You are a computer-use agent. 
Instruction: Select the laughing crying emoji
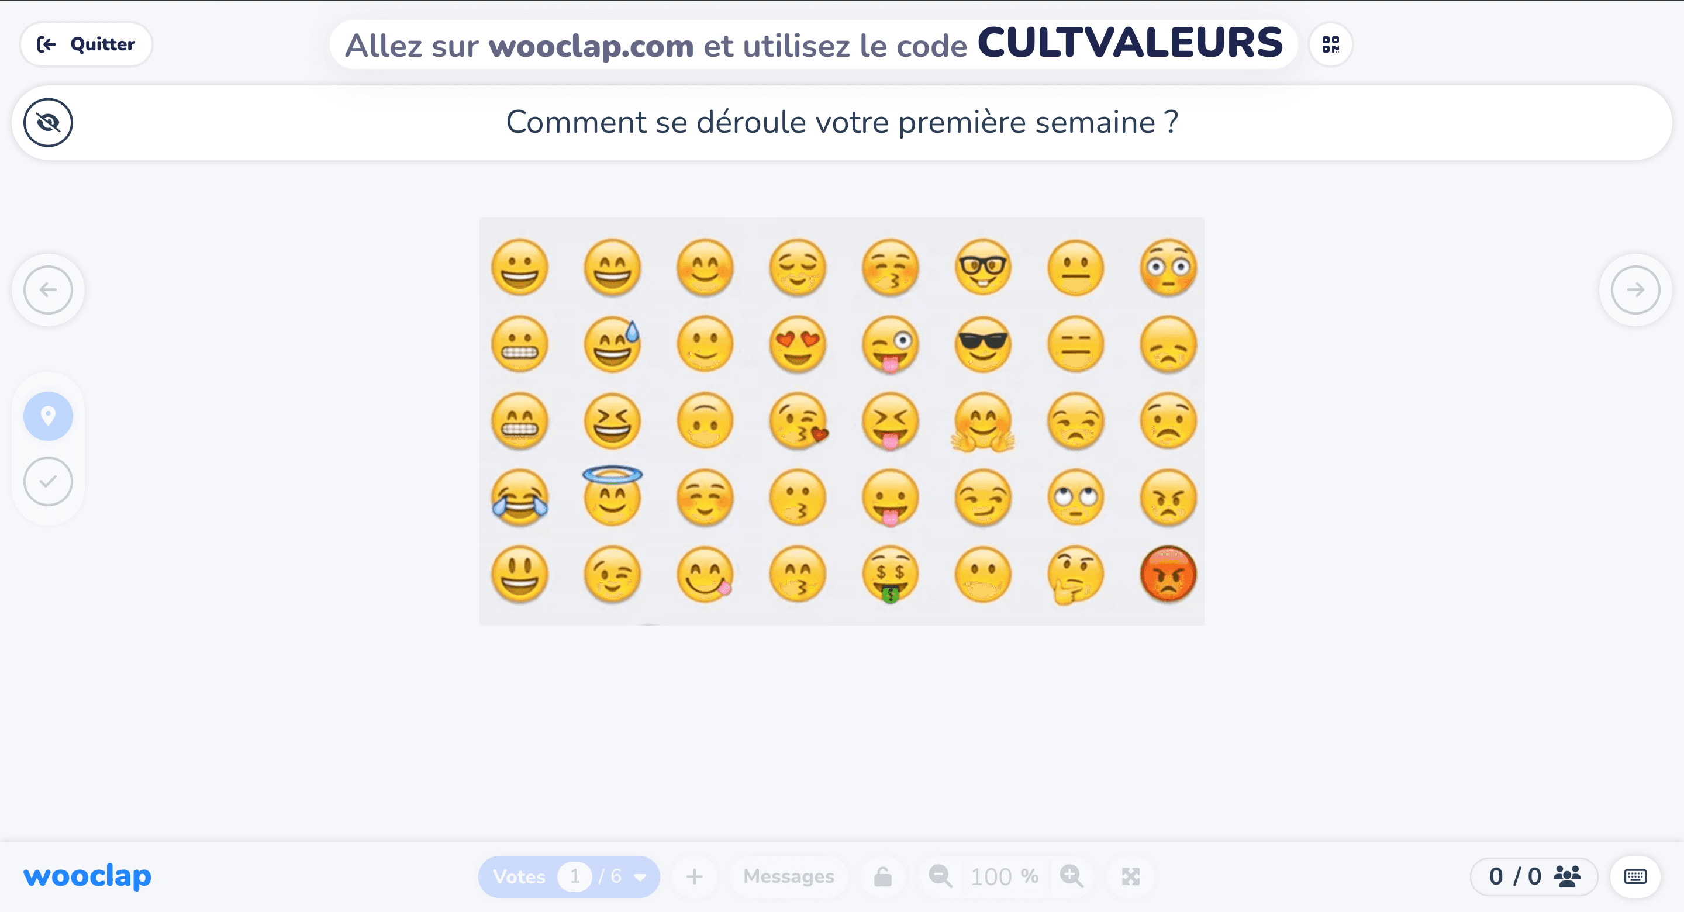[x=519, y=498]
